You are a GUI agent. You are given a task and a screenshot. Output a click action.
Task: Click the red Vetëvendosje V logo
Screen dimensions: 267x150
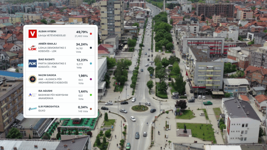33,33
